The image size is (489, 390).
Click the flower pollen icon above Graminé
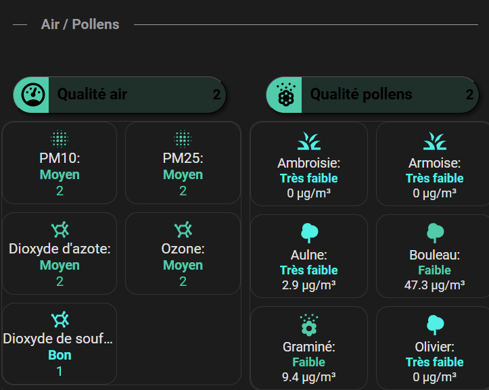point(308,325)
